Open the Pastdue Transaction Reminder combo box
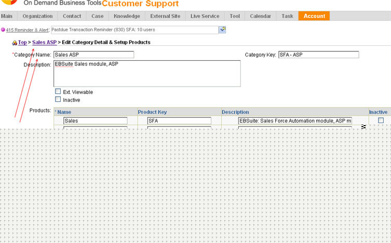391x243 pixels. coord(134,30)
